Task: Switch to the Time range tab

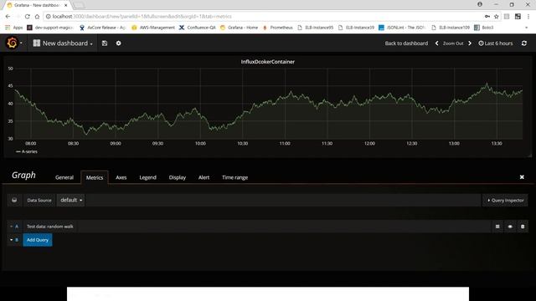Action: tap(234, 177)
